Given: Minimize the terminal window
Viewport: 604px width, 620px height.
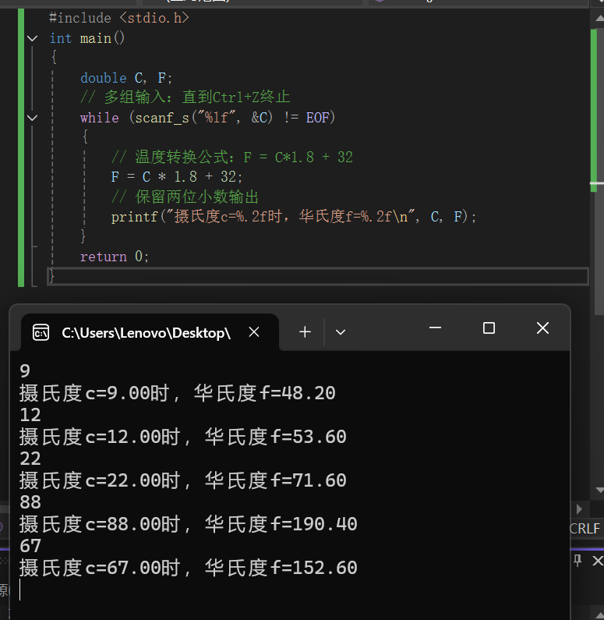Looking at the screenshot, I should pyautogui.click(x=436, y=328).
